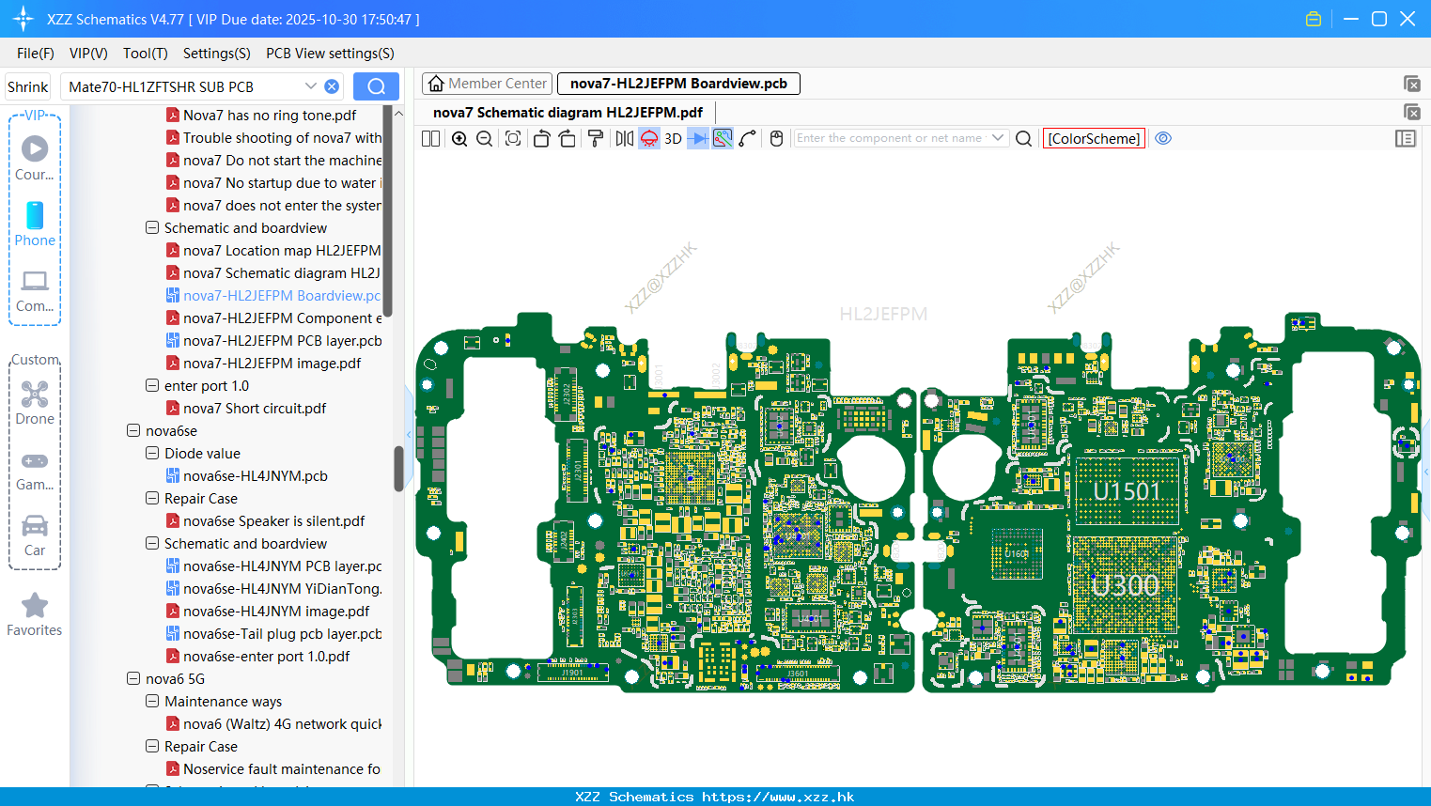Open nova7-HL2JEFPM image.pdf

point(264,364)
